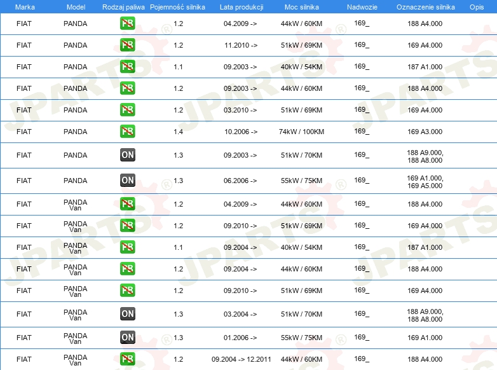Select the production date 11.2010 -> cell
Image resolution: width=497 pixels, height=370 pixels.
(x=241, y=45)
